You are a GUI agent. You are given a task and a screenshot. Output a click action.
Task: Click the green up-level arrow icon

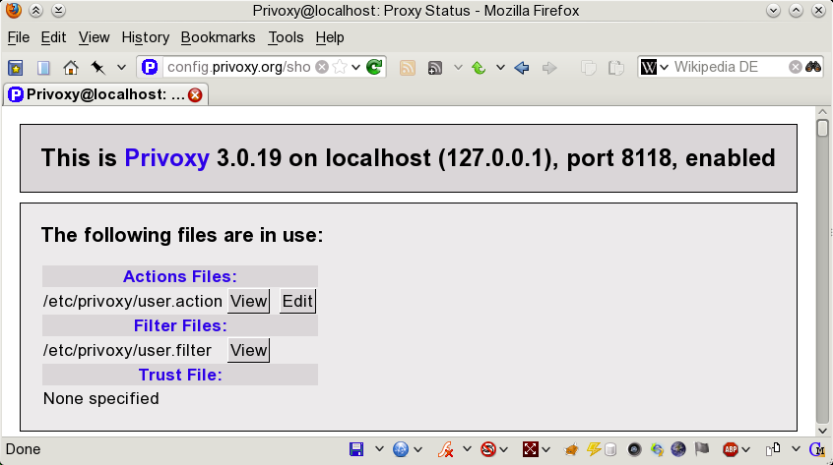(x=480, y=68)
